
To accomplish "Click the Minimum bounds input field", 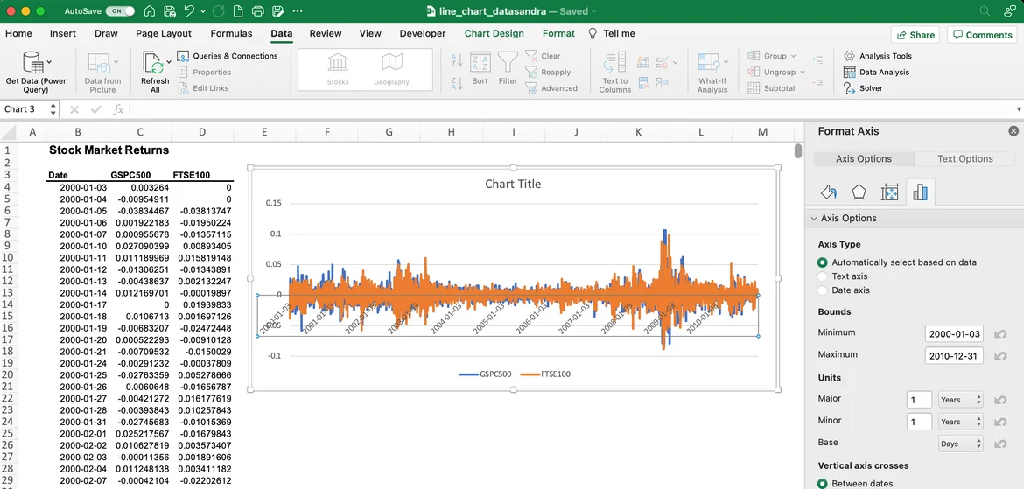I will 954,334.
